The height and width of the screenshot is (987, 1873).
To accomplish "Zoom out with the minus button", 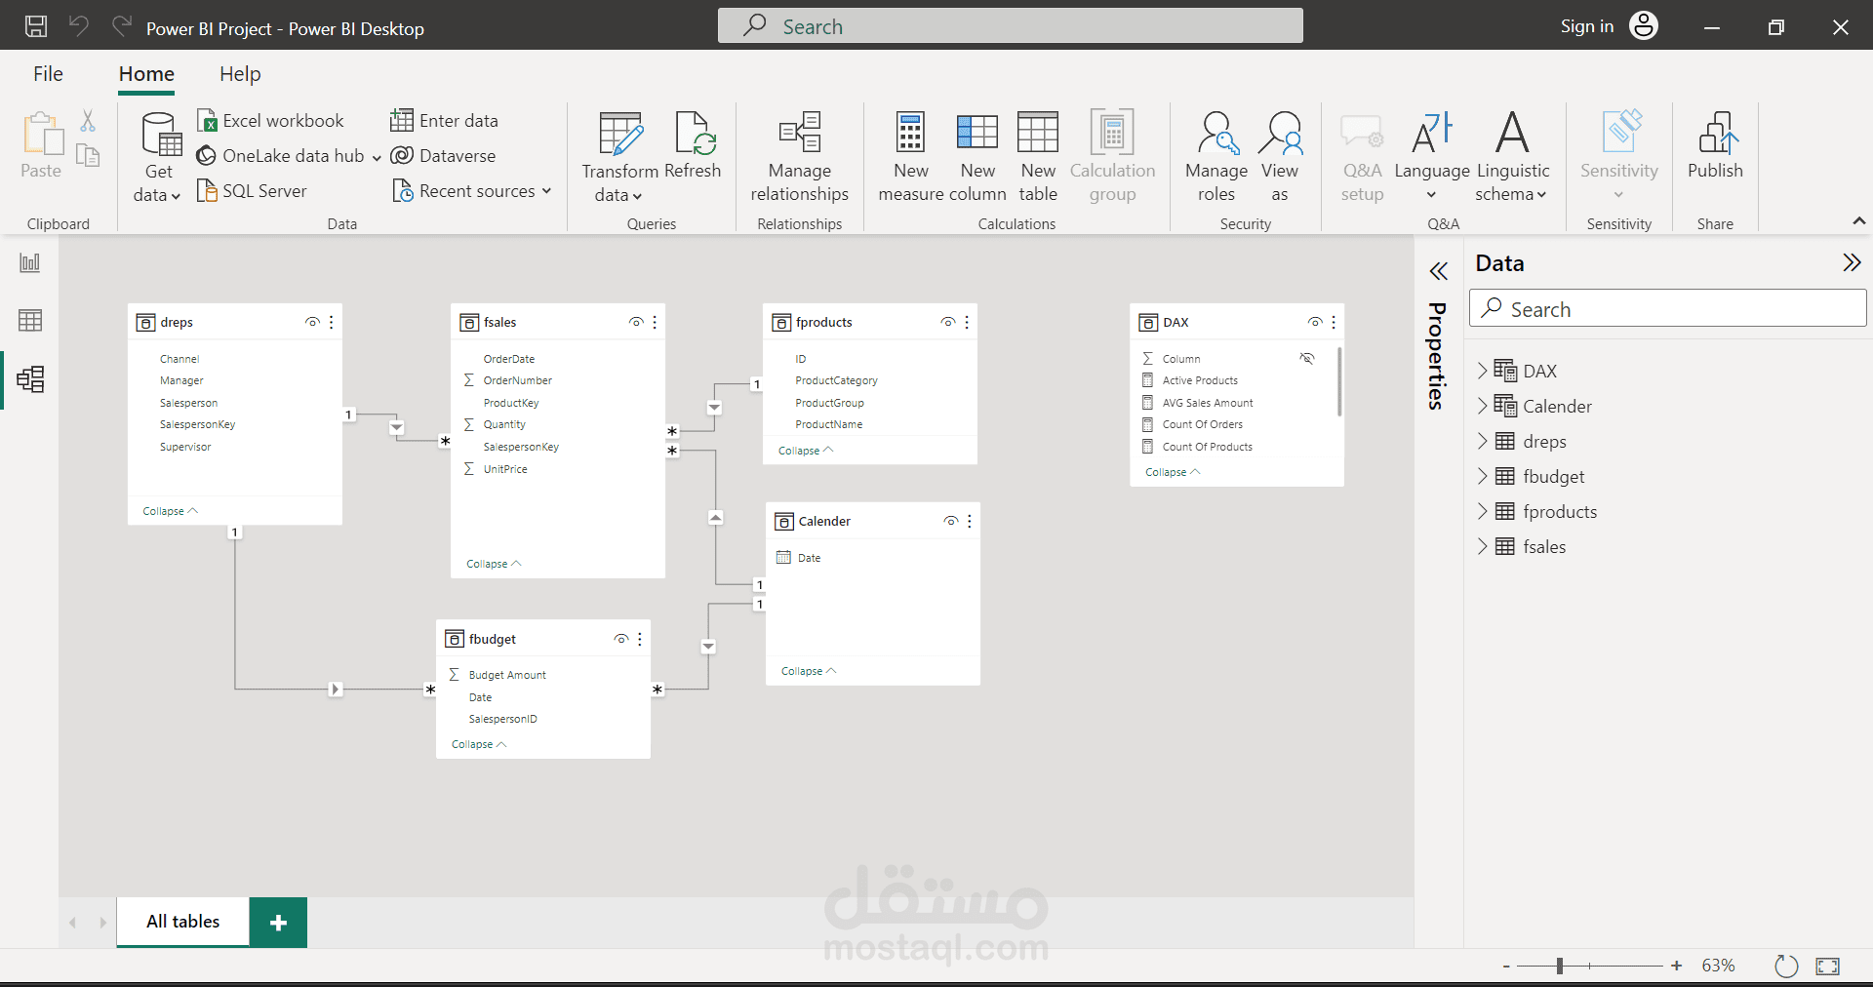I will click(1506, 966).
